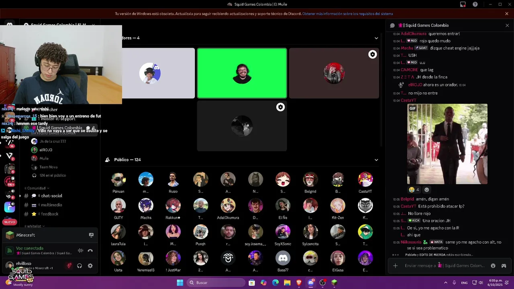
Task: Open Windows Start menu
Action: (180, 283)
